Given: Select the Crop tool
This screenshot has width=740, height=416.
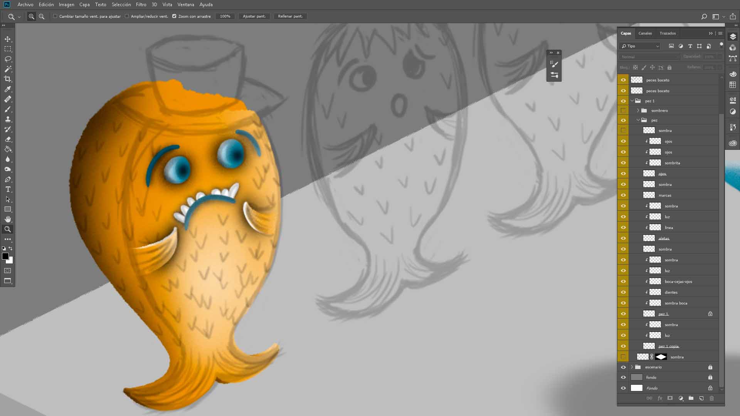Looking at the screenshot, I should pos(8,79).
